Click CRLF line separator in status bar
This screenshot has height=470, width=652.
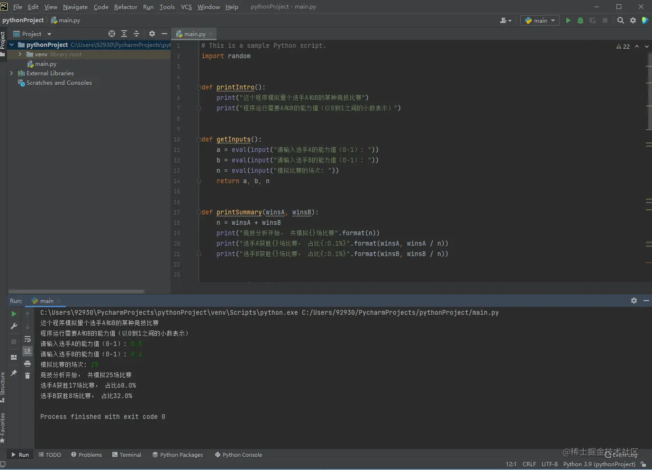tap(529, 464)
